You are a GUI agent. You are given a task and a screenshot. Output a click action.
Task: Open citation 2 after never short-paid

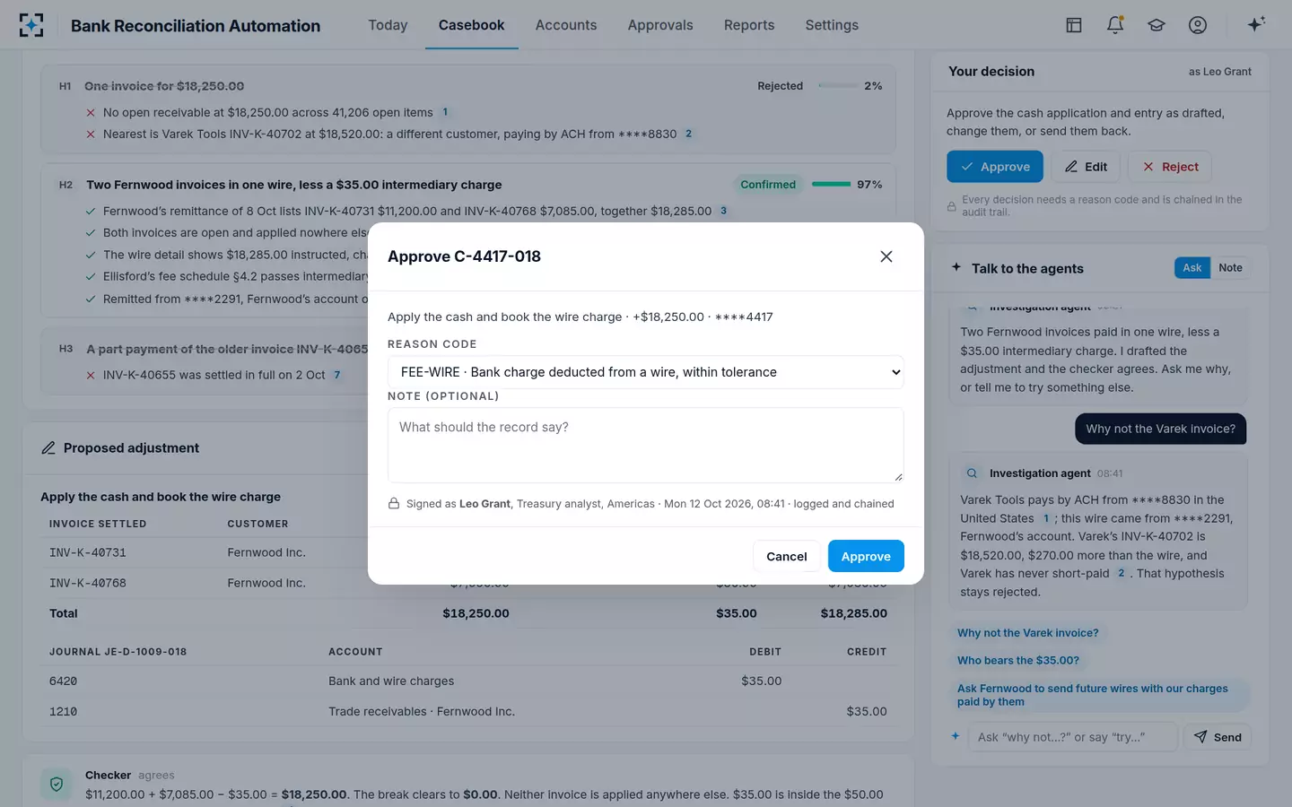(x=1121, y=573)
